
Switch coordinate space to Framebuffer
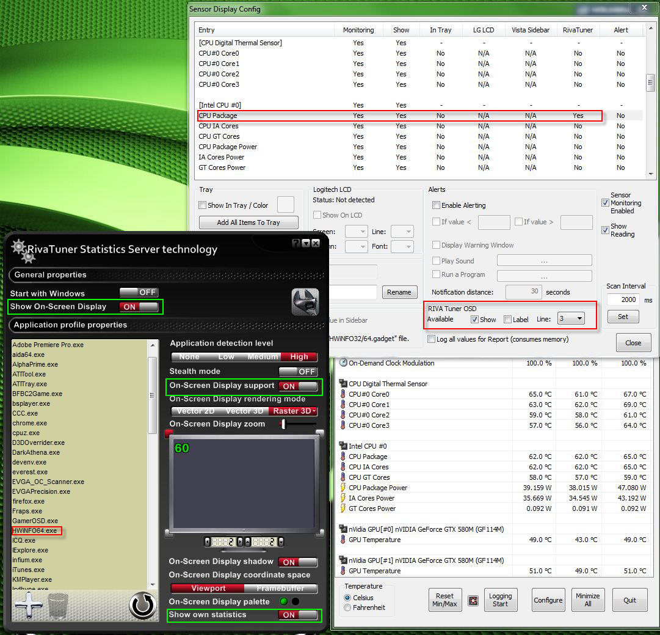tap(280, 588)
